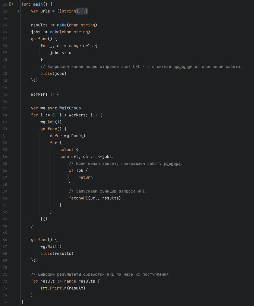Click 'fmt.Println(result)' call
Viewport: 254px width, 306px height.
point(63,288)
